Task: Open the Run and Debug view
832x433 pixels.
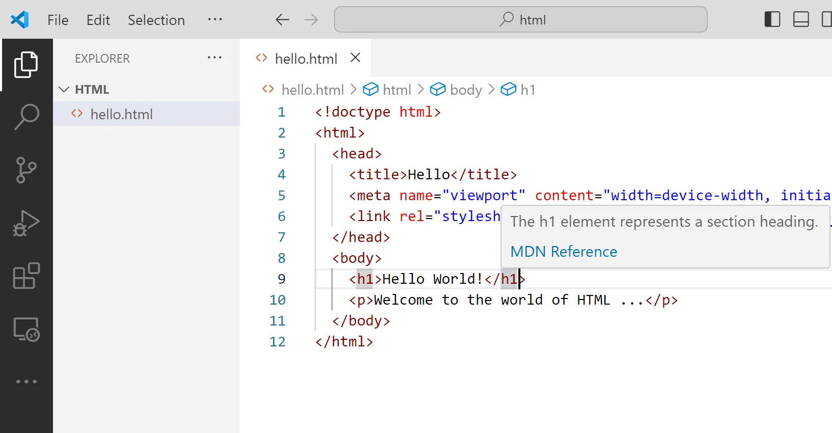Action: [26, 223]
